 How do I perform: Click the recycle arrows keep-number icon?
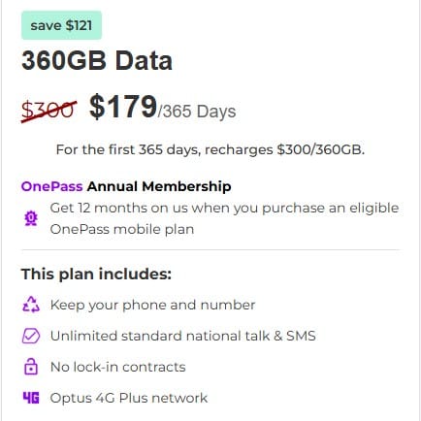[x=31, y=305]
